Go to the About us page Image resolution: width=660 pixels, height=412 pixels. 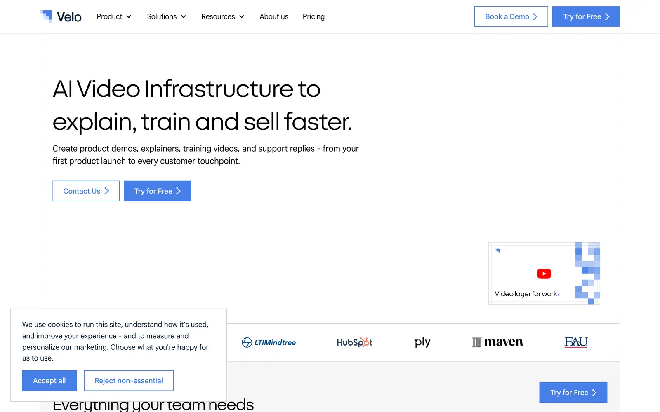(274, 16)
